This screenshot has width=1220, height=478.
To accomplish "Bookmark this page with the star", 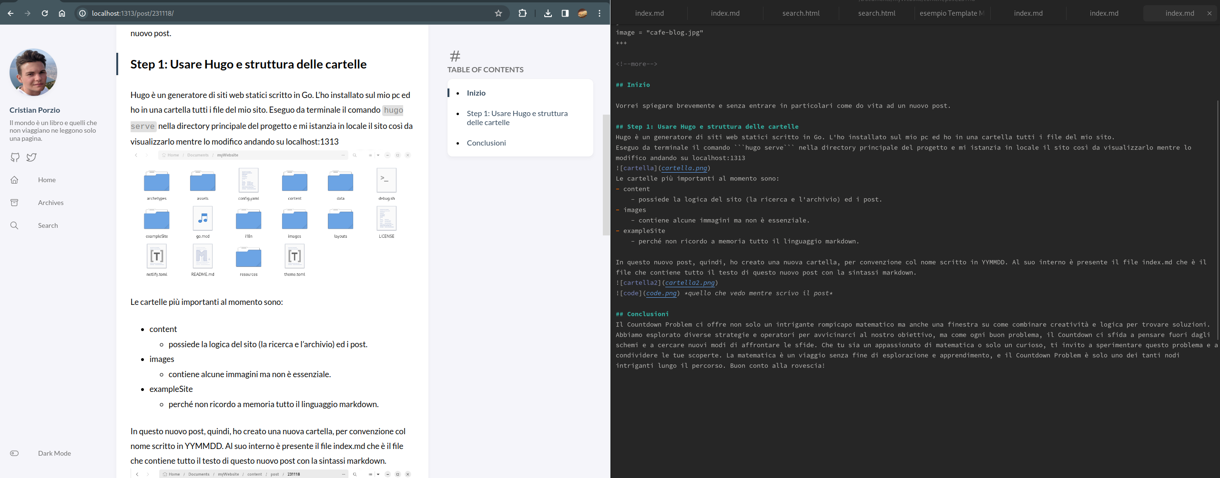I will pos(498,13).
